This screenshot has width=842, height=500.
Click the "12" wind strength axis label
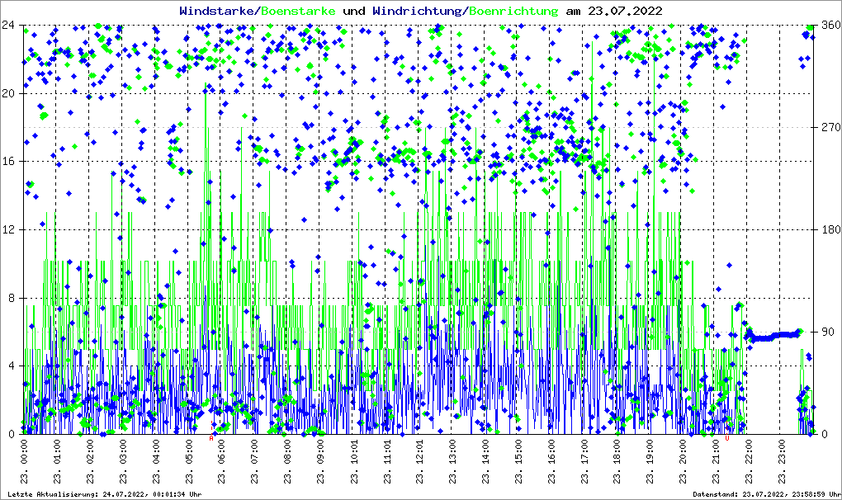[7, 229]
